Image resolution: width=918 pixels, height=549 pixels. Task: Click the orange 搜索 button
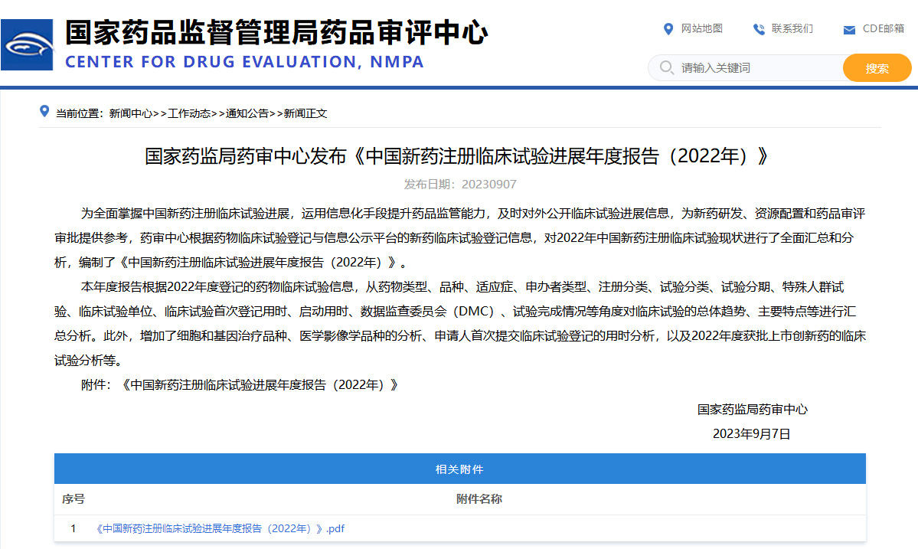[x=877, y=68]
